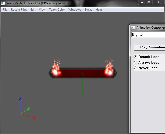The height and width of the screenshot is (134, 165).
Task: Click the green Y axis label
Action: pos(29,109)
